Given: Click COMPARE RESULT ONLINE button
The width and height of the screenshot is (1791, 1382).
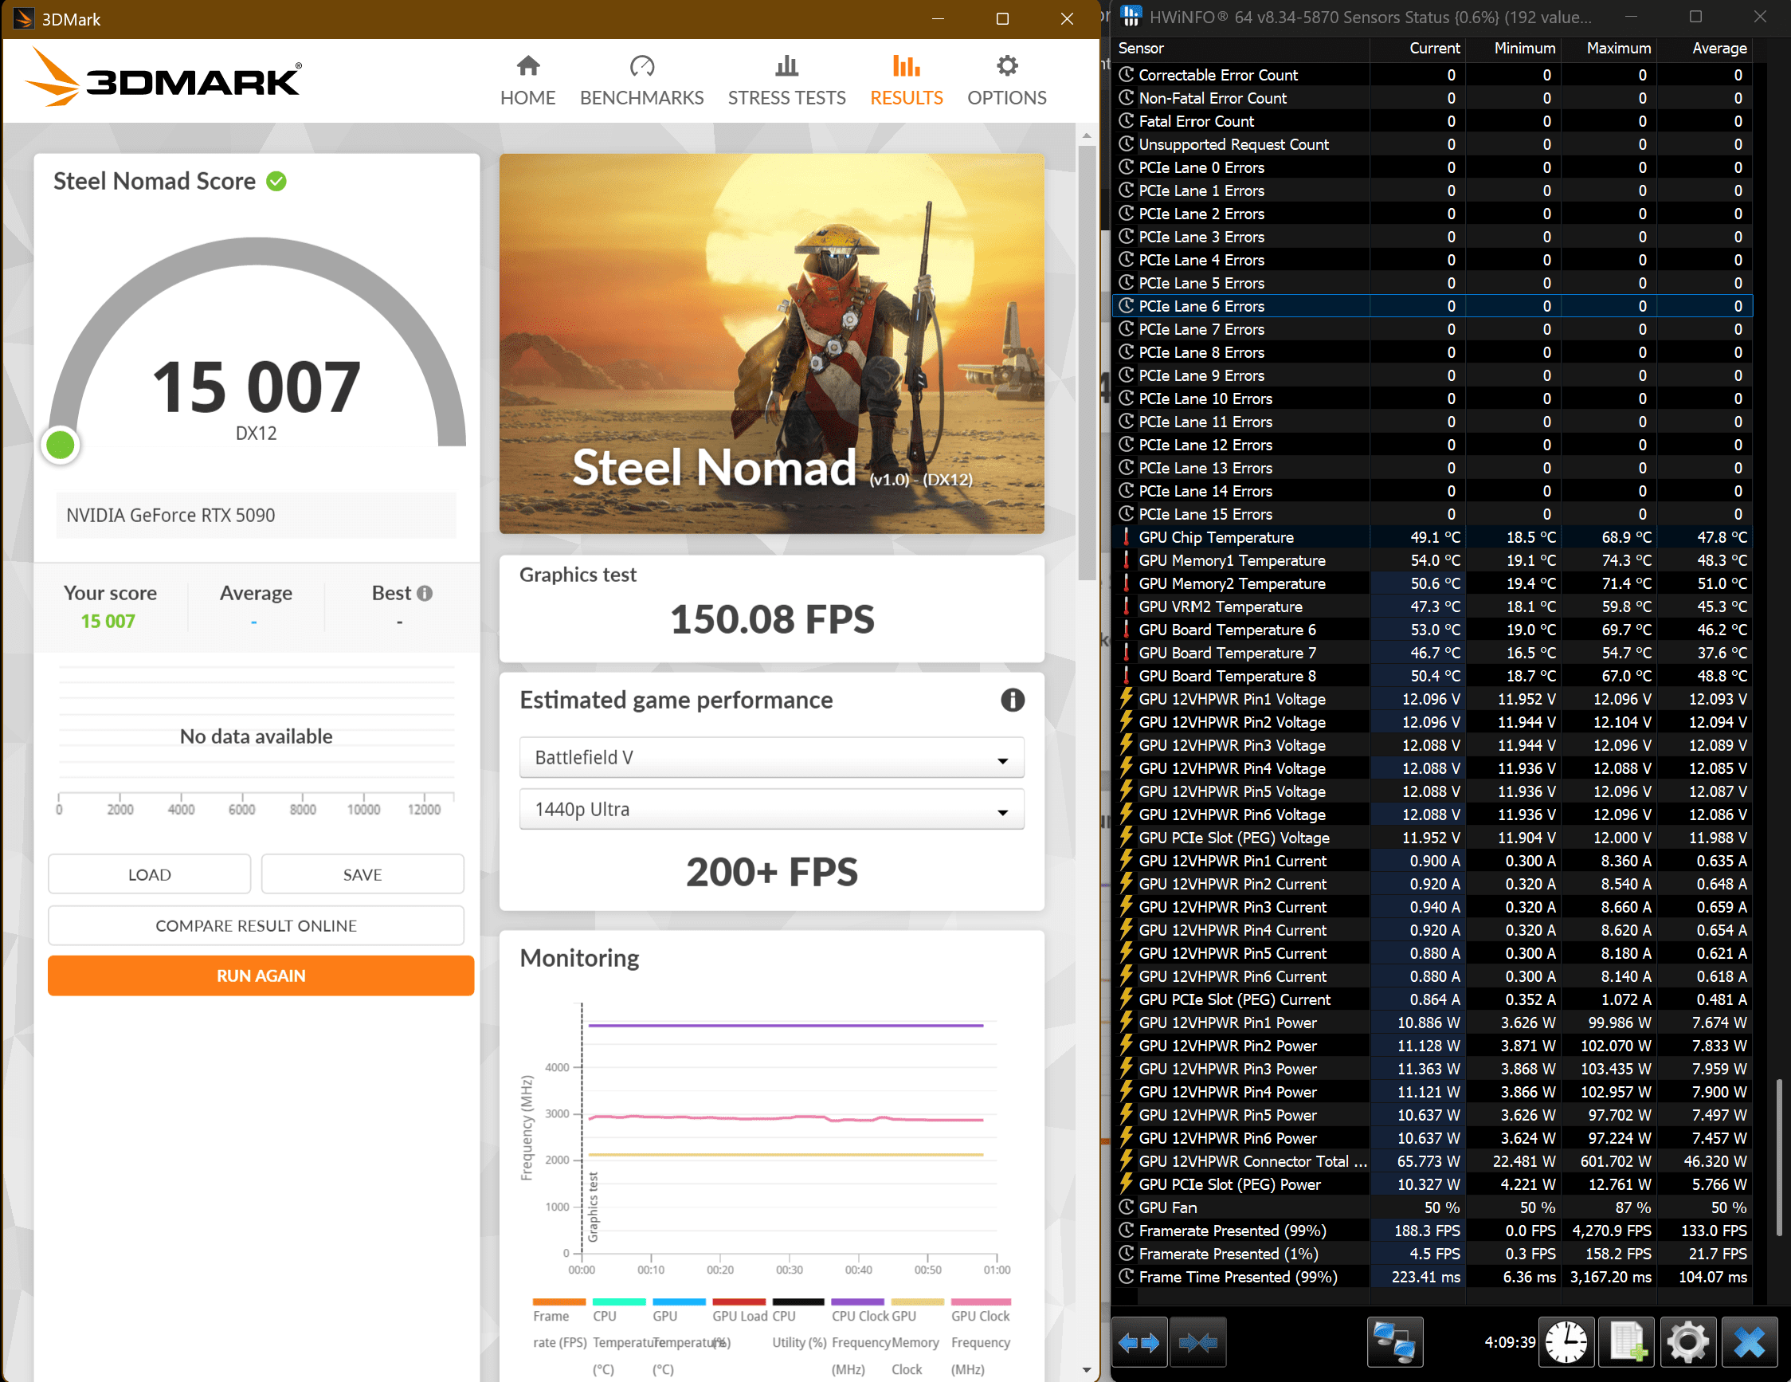Looking at the screenshot, I should [x=256, y=925].
